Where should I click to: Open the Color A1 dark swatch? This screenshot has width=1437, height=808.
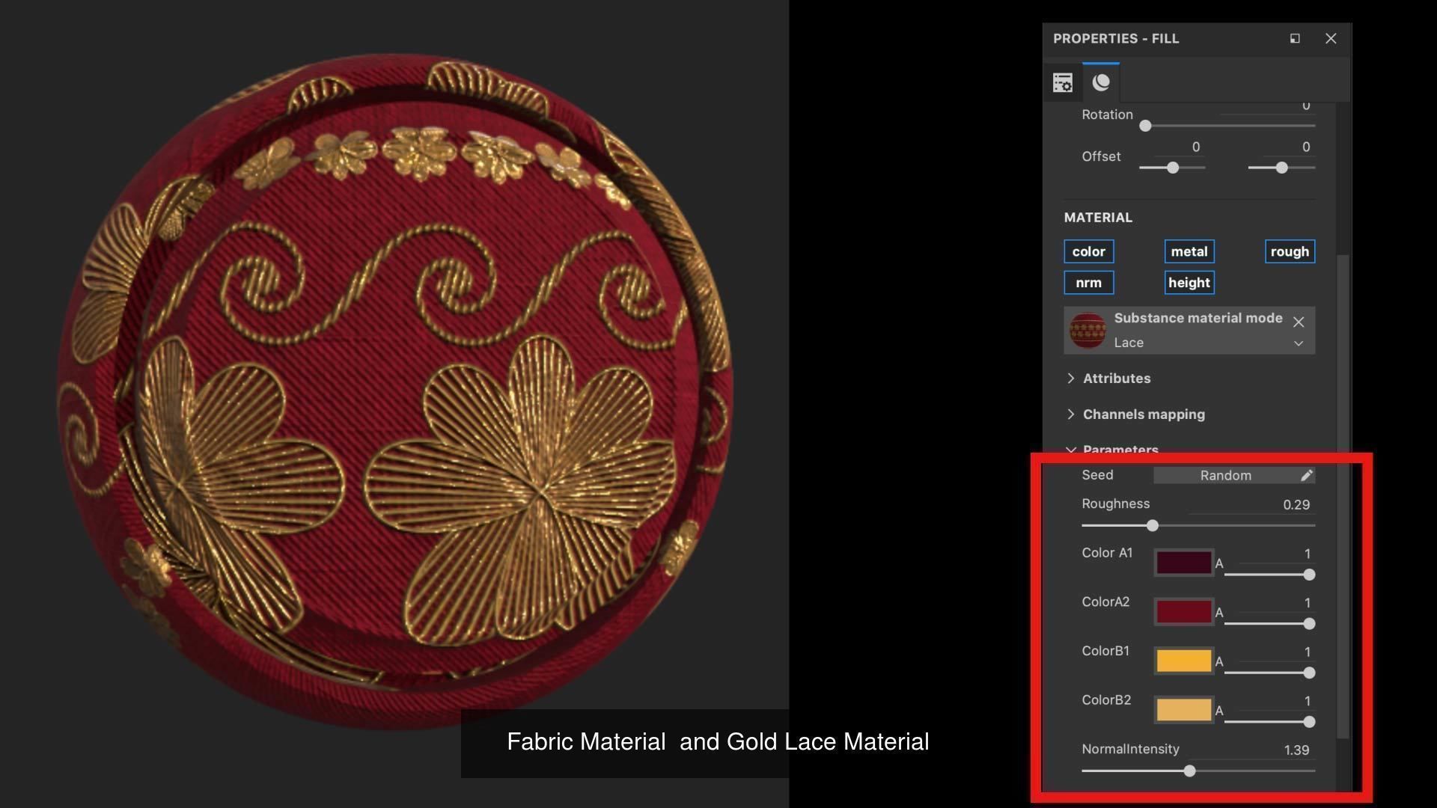1183,563
